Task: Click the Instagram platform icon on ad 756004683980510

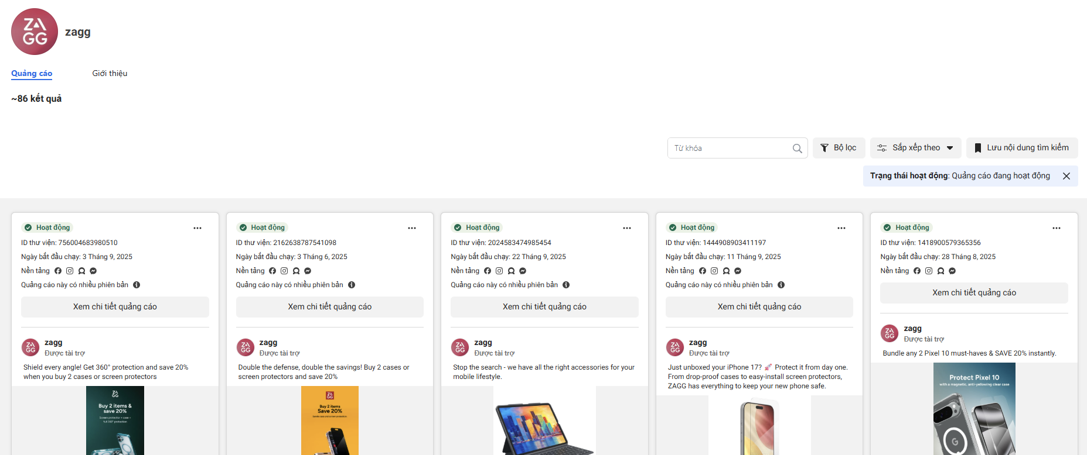Action: coord(70,271)
